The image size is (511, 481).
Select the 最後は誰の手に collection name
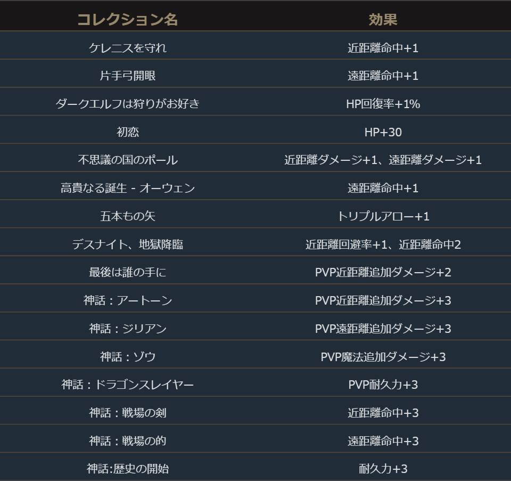pos(128,272)
